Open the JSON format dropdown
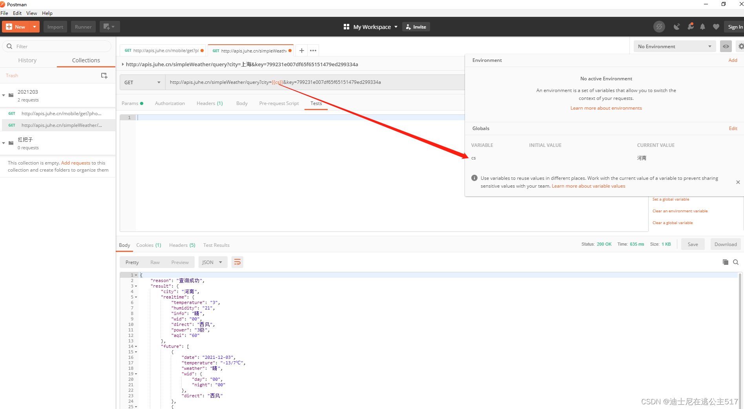744x409 pixels. (213, 262)
